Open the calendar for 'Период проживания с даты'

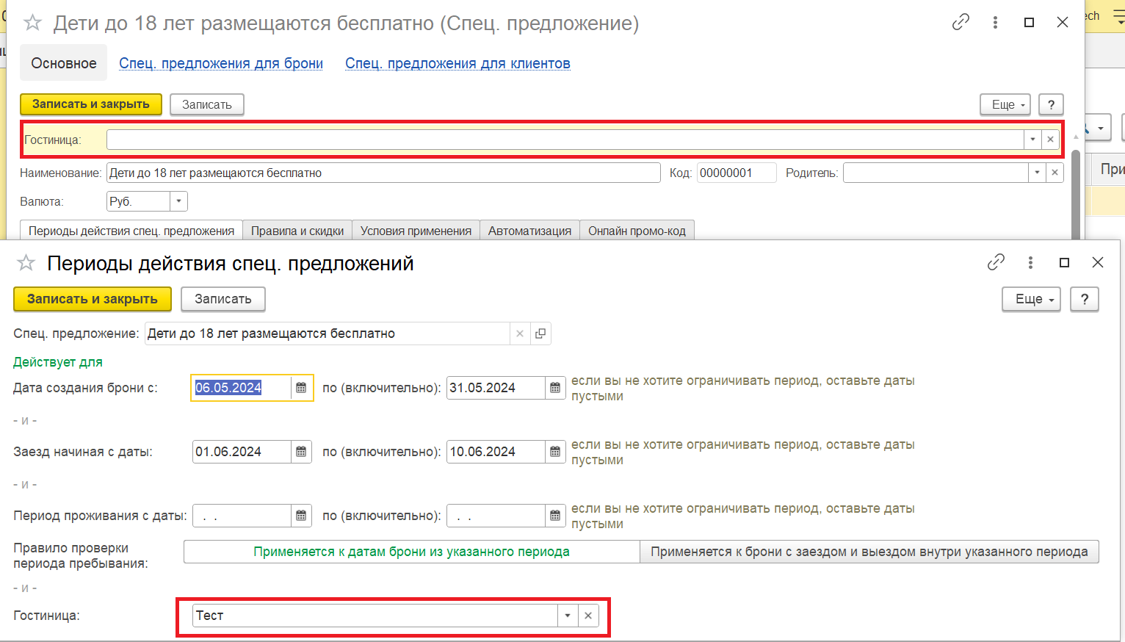pos(301,516)
